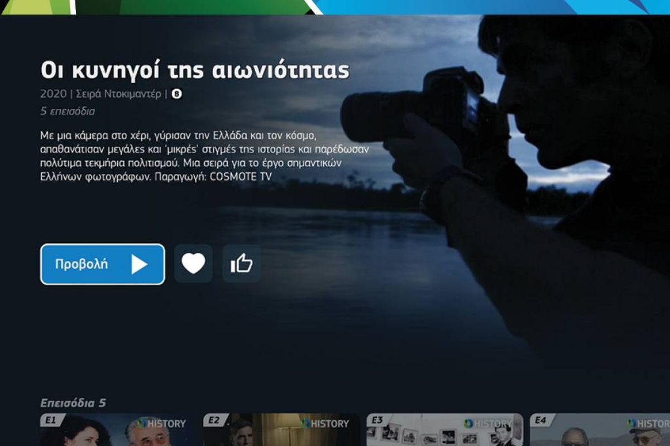Click the E4 episode number badge
Image resolution: width=670 pixels, height=446 pixels.
(540, 420)
